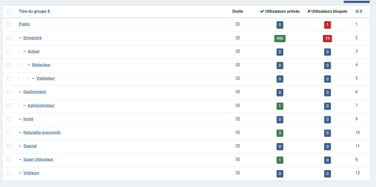The image size is (376, 187).
Task: Click the 19 blocked users badge
Action: tap(327, 38)
